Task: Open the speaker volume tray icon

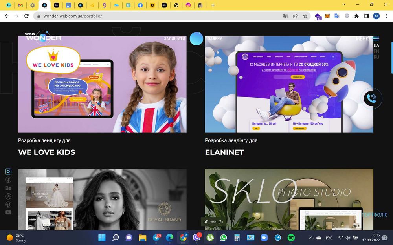Action: tap(348, 238)
